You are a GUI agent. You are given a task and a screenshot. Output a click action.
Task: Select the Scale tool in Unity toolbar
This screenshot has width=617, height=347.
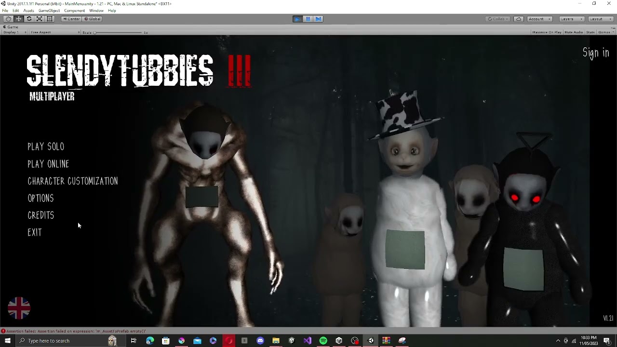click(39, 19)
